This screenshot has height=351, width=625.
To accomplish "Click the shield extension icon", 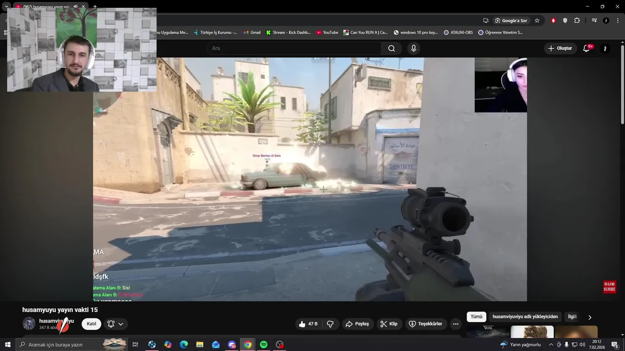I will [x=565, y=20].
